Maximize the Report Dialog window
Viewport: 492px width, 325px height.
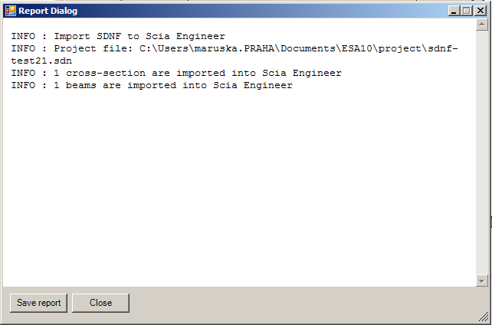click(466, 11)
